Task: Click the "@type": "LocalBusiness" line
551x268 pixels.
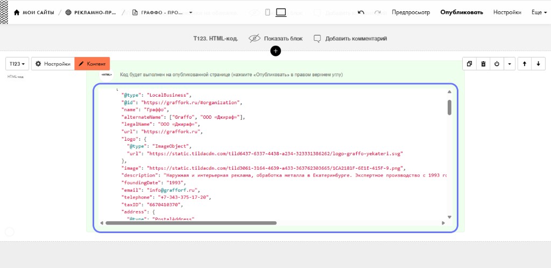Action: [x=157, y=95]
